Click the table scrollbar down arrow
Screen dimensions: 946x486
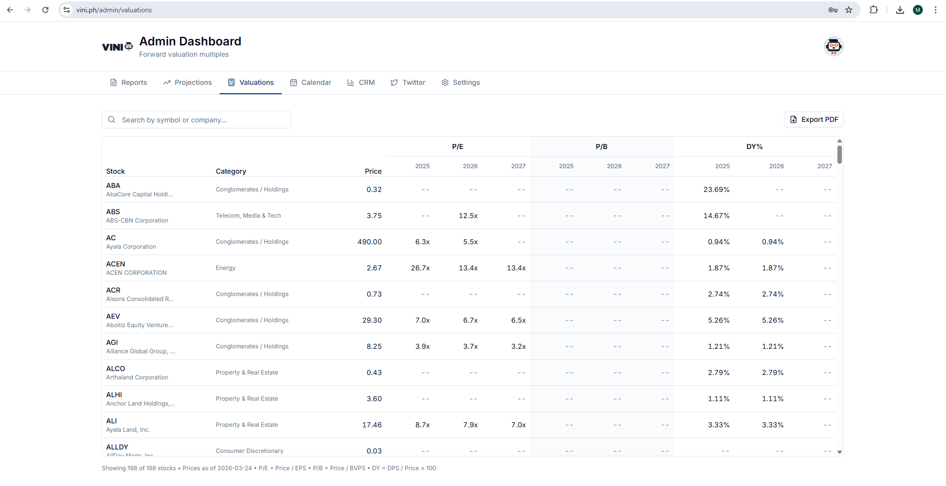coord(839,452)
